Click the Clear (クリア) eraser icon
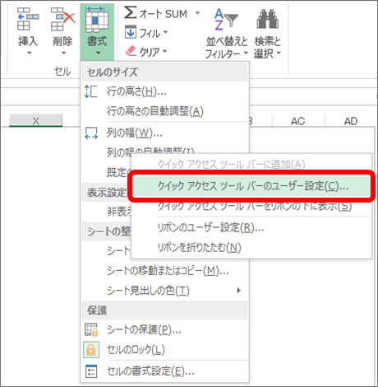Viewport: 378px width, 387px height. pos(131,50)
